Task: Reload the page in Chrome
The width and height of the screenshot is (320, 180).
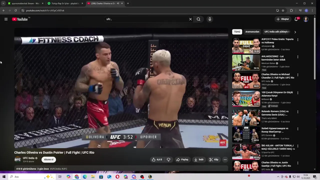Action: pyautogui.click(x=15, y=10)
